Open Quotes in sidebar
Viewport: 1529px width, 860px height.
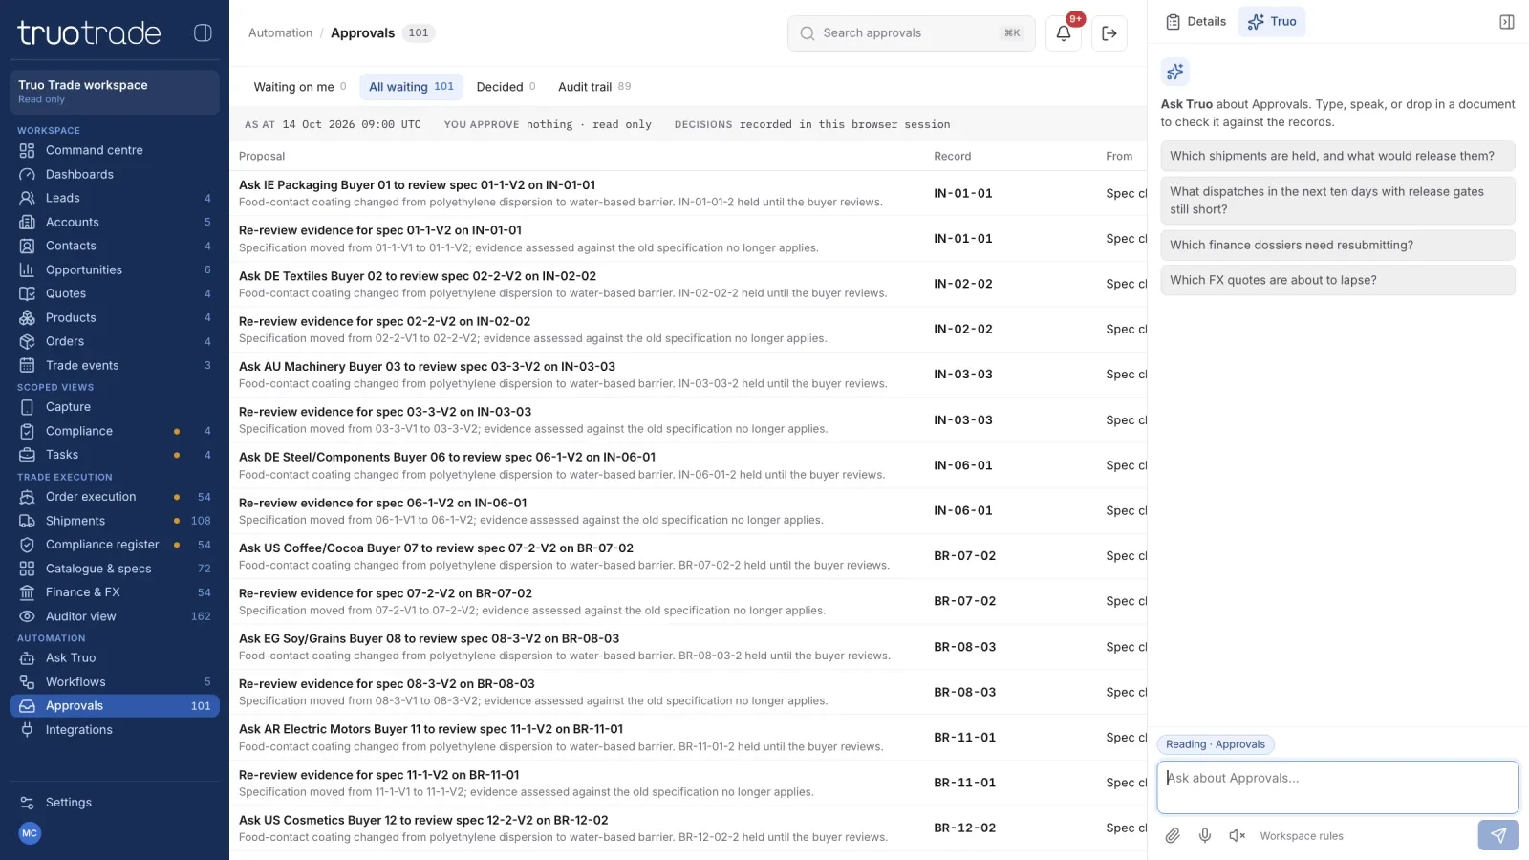[x=115, y=293]
